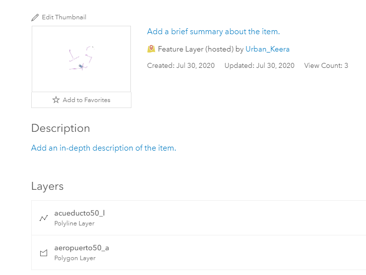Click the Layers section heading
This screenshot has width=366, height=275.
tap(47, 186)
